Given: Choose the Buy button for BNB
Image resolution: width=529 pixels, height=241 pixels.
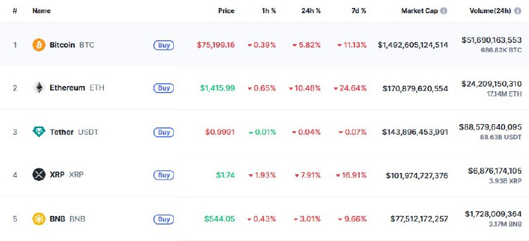Looking at the screenshot, I should coord(163,219).
